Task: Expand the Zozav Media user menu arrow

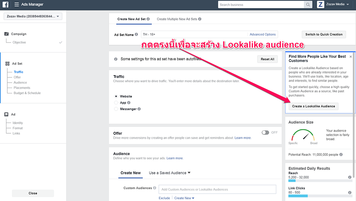Action: tap(347, 4)
